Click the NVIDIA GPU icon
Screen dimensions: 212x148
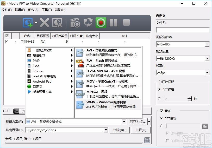[16, 111]
